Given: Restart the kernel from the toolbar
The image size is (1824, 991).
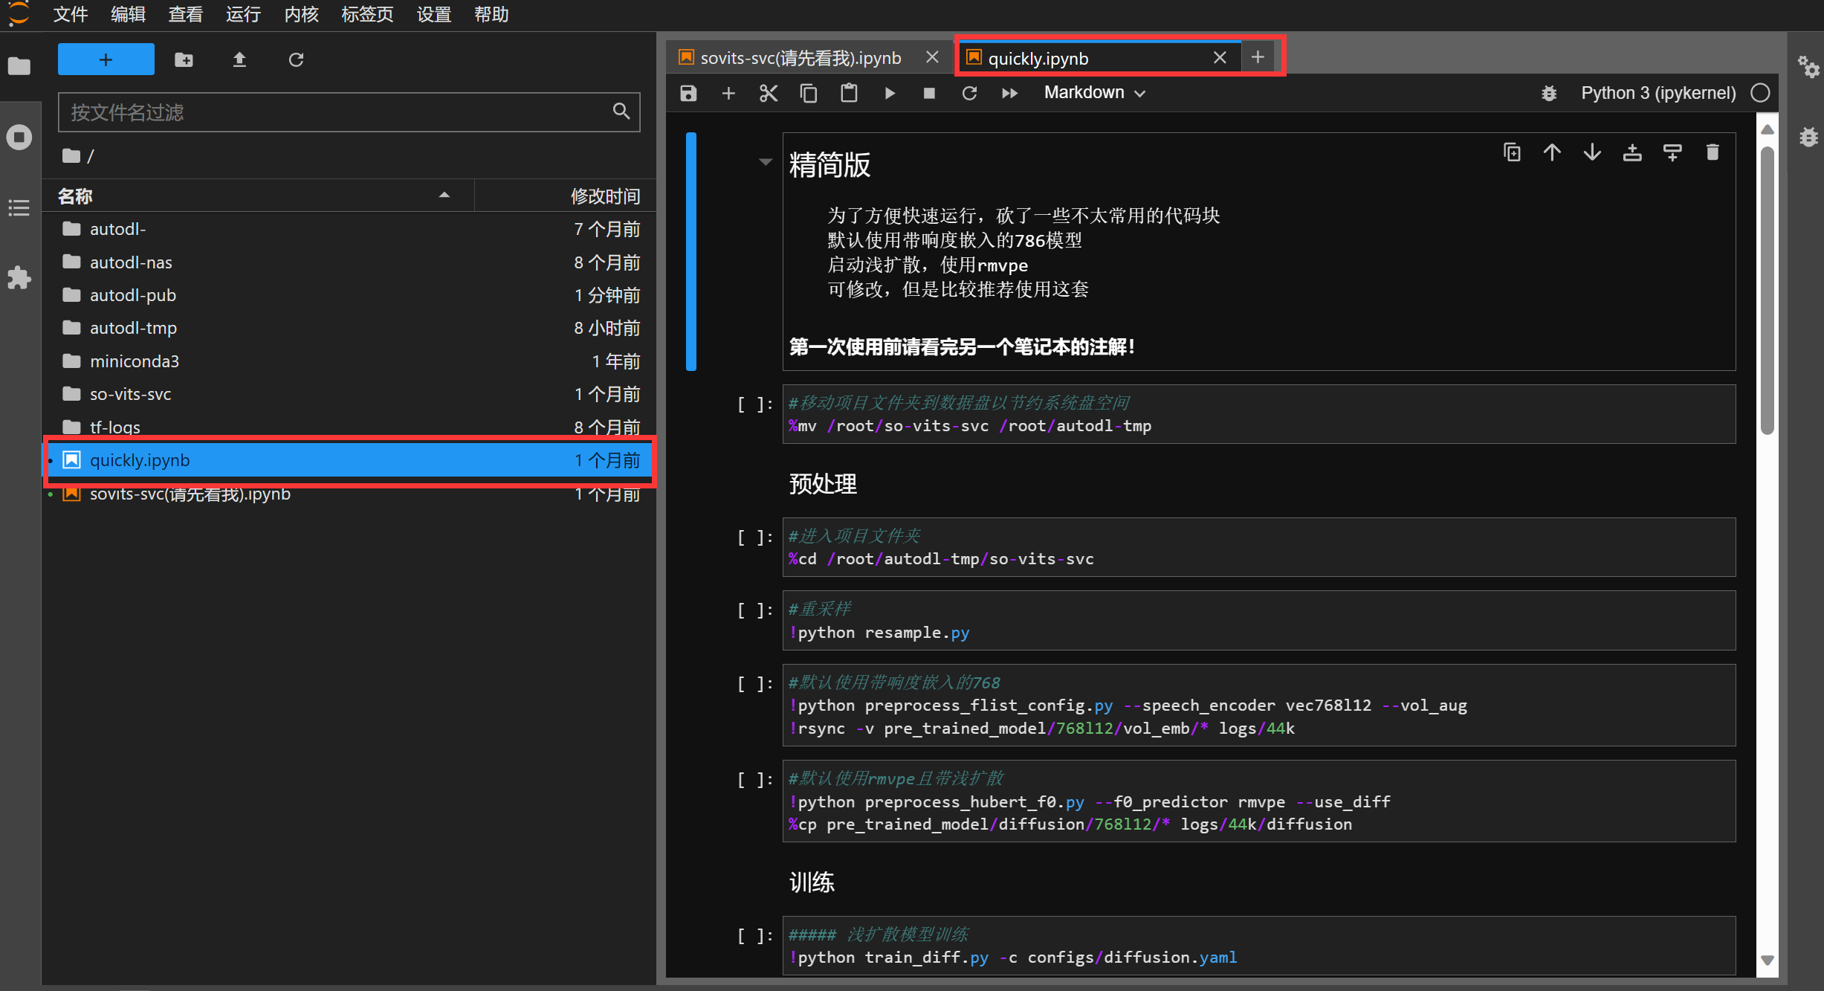Looking at the screenshot, I should pyautogui.click(x=969, y=93).
